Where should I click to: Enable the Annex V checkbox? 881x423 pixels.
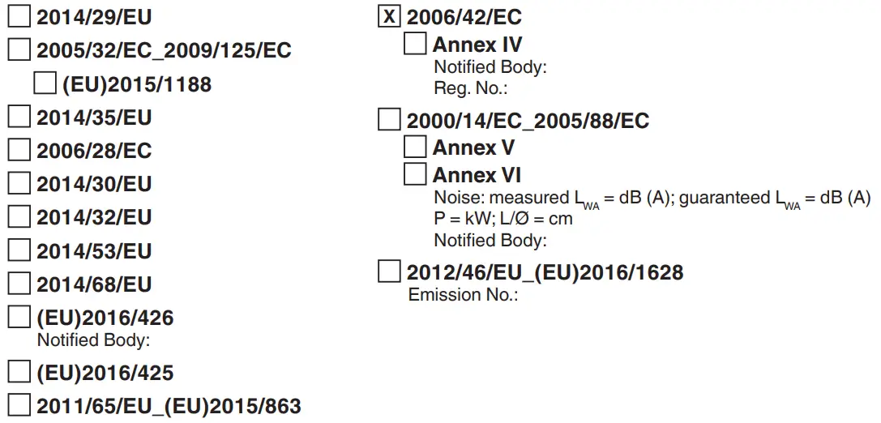415,147
